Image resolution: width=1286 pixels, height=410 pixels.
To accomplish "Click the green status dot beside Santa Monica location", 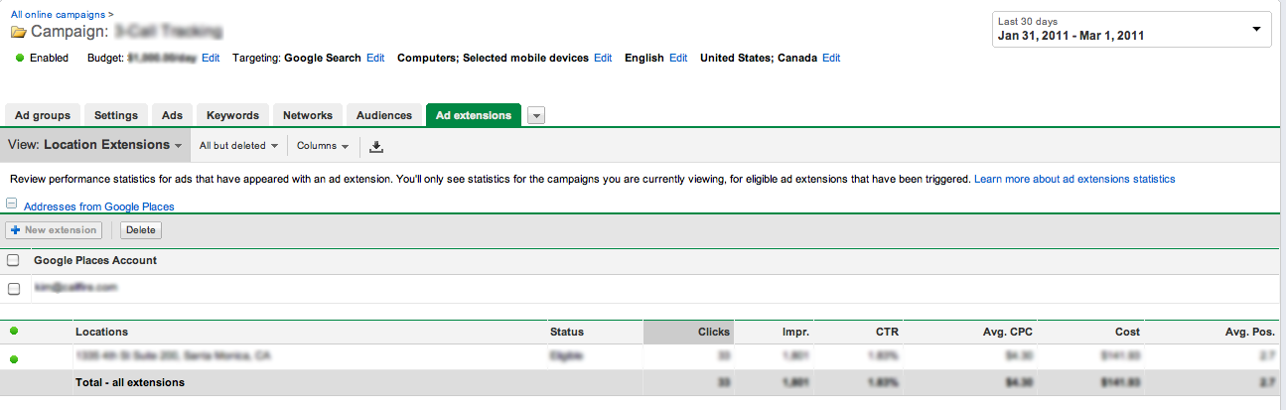I will pos(14,358).
